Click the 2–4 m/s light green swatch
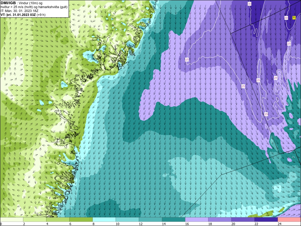 click(35, 219)
